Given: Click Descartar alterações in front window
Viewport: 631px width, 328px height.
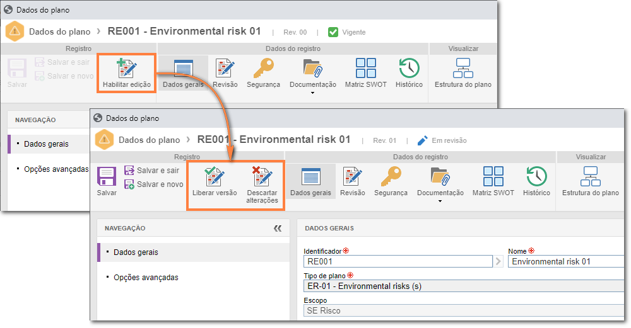Looking at the screenshot, I should pyautogui.click(x=262, y=185).
